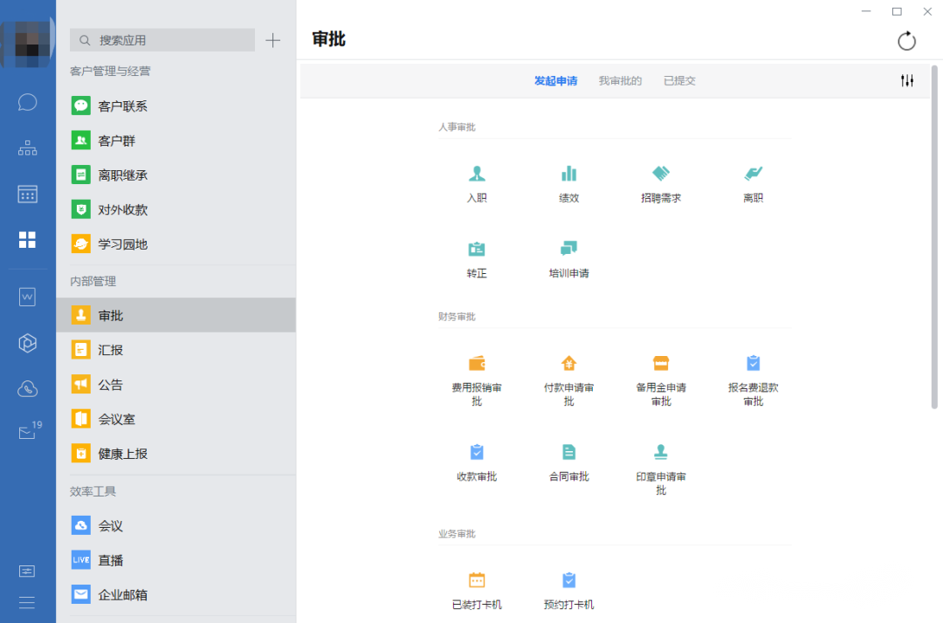Open the calendar icon in the left sidebar
The image size is (943, 623).
coord(28,194)
